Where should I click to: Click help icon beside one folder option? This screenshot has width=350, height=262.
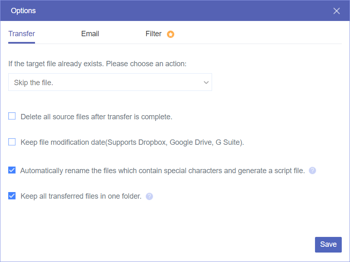click(x=149, y=196)
